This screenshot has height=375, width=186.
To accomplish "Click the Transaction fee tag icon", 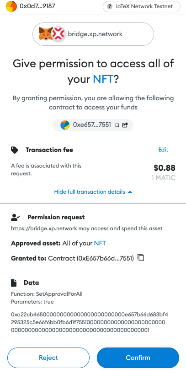I will [15, 150].
